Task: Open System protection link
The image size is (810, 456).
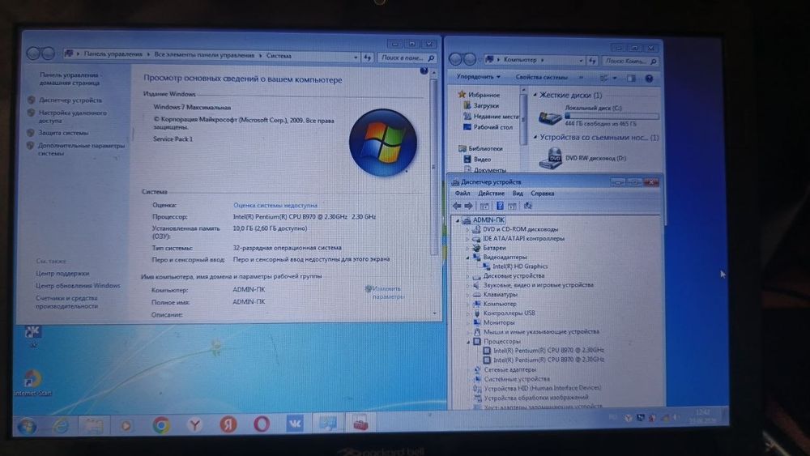Action: point(63,133)
